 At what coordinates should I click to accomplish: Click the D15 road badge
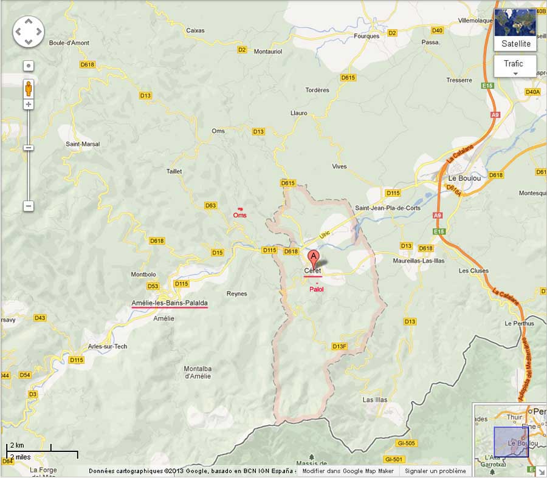point(218,253)
